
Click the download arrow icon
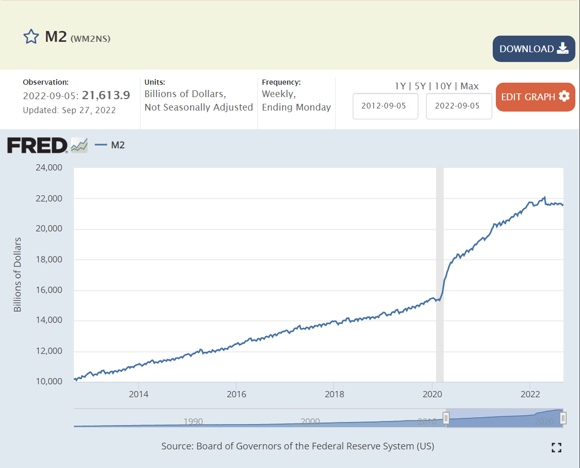coord(562,49)
